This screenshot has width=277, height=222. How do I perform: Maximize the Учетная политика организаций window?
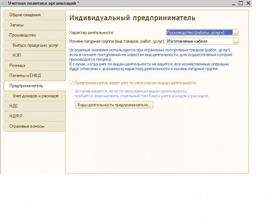241,3
